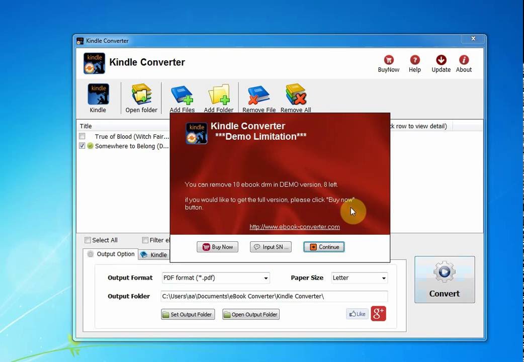Switch to the Kindle tab

click(x=154, y=255)
